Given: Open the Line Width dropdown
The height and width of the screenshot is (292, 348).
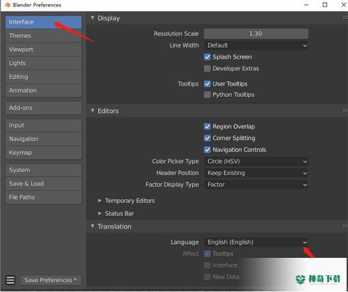Looking at the screenshot, I should pyautogui.click(x=256, y=45).
